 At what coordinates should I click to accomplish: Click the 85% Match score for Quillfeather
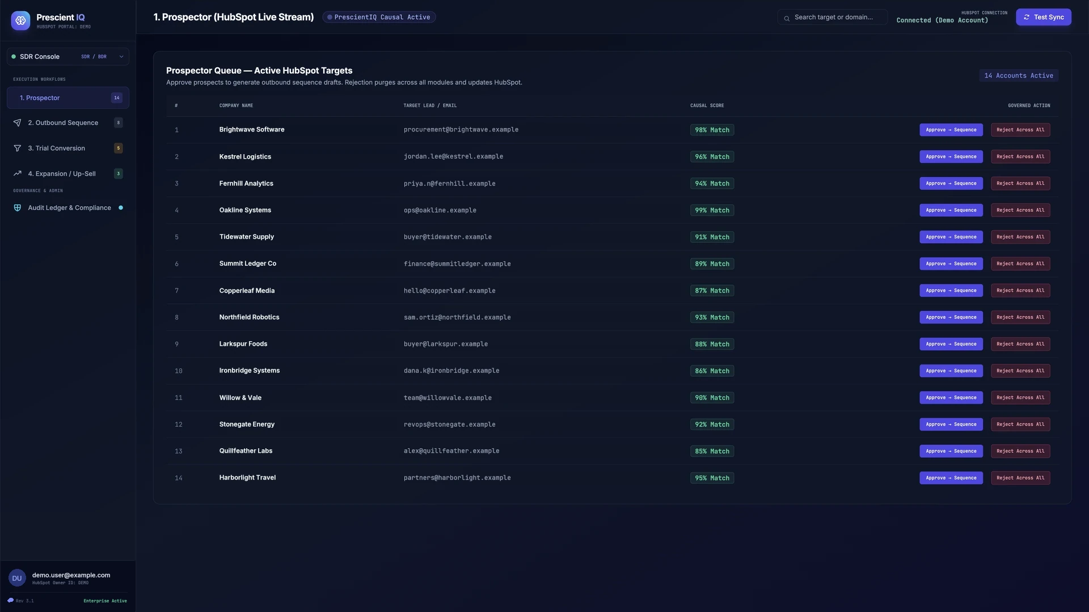pyautogui.click(x=712, y=451)
